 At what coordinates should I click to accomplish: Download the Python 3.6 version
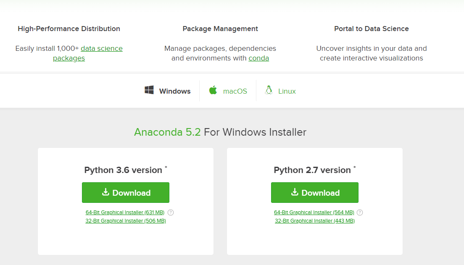pos(126,192)
